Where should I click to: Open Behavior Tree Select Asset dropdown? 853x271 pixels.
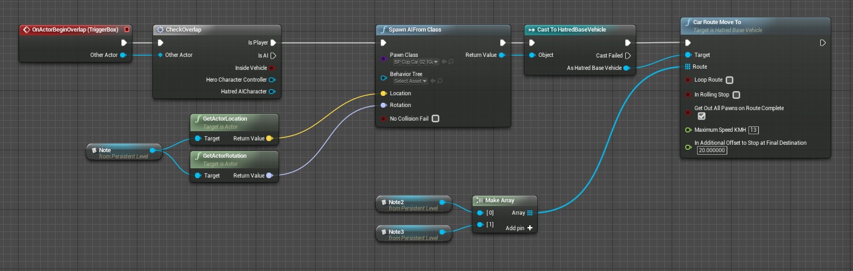(410, 81)
